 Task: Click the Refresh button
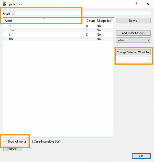[13, 149]
